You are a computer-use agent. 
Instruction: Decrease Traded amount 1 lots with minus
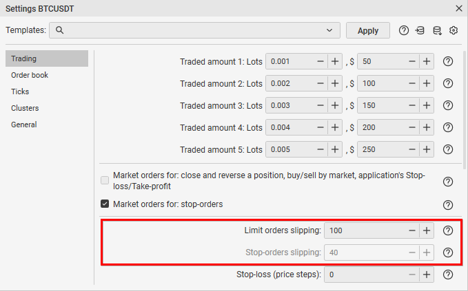click(x=321, y=61)
